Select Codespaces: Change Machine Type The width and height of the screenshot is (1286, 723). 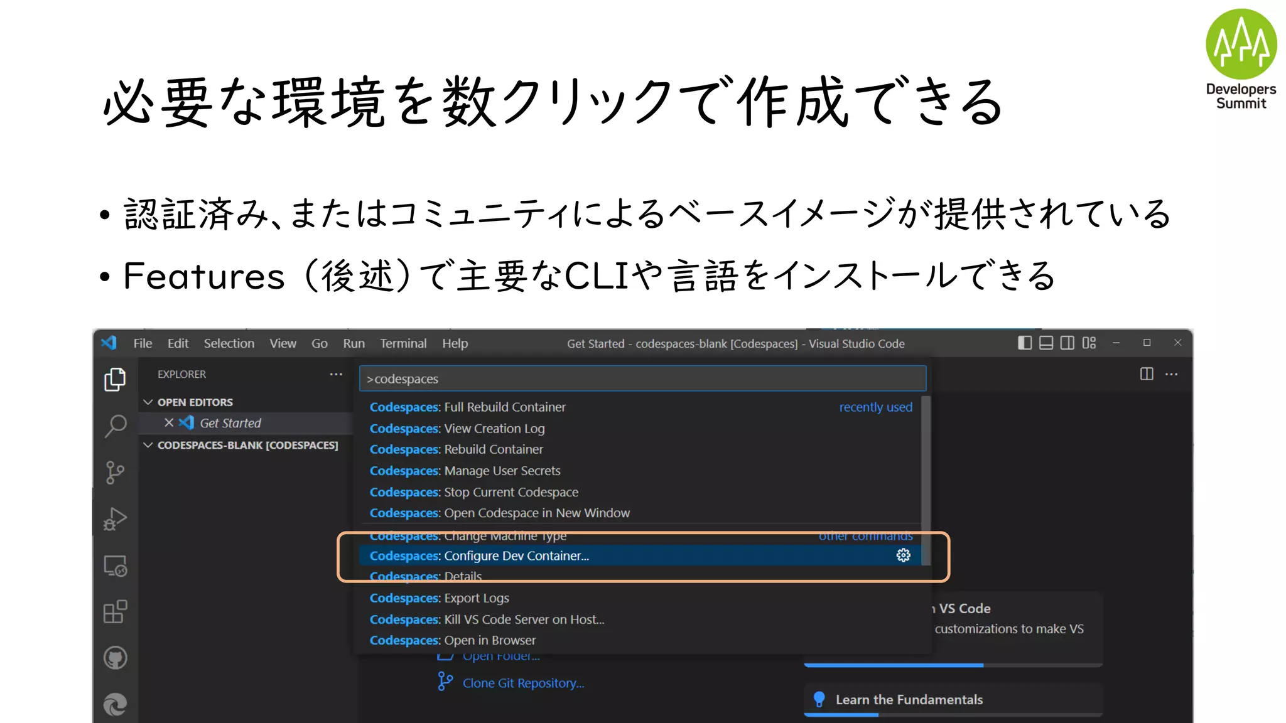click(x=640, y=535)
